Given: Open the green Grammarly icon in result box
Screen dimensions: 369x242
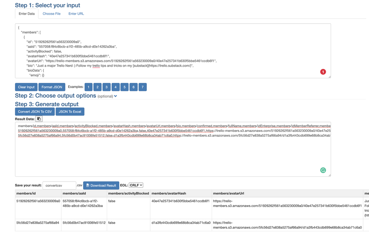Looking at the screenshot, I should [323, 170].
